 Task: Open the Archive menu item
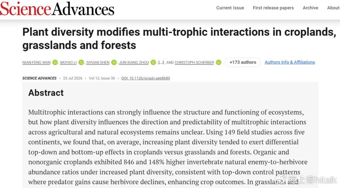point(310,8)
